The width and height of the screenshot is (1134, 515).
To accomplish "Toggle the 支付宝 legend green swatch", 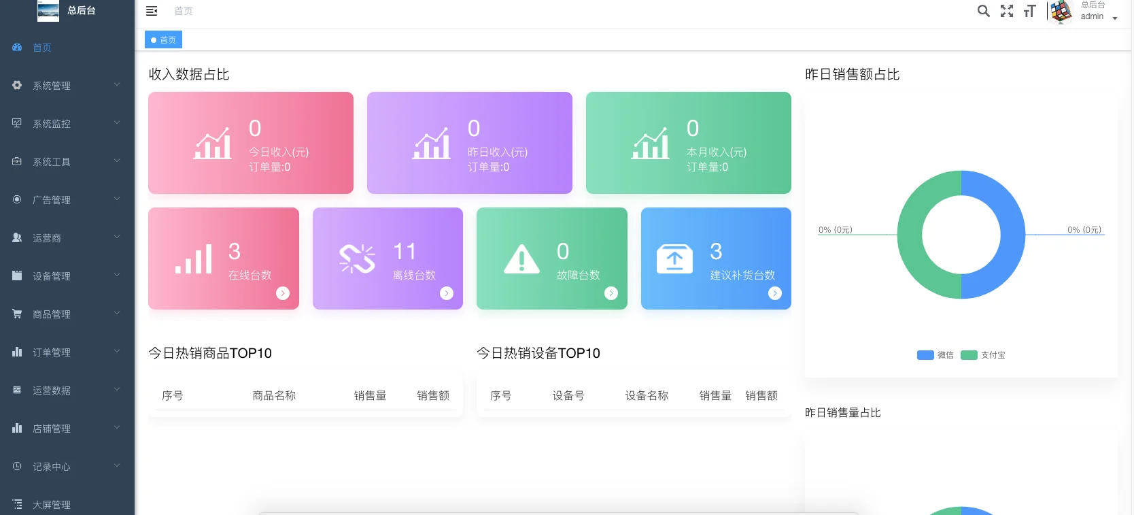I will (x=969, y=355).
